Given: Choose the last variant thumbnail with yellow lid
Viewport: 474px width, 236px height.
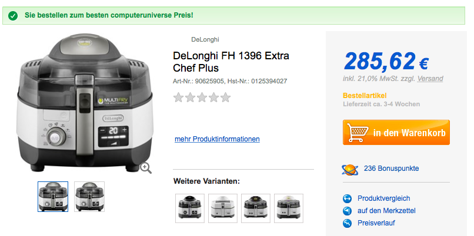Looking at the screenshot, I should tap(289, 208).
